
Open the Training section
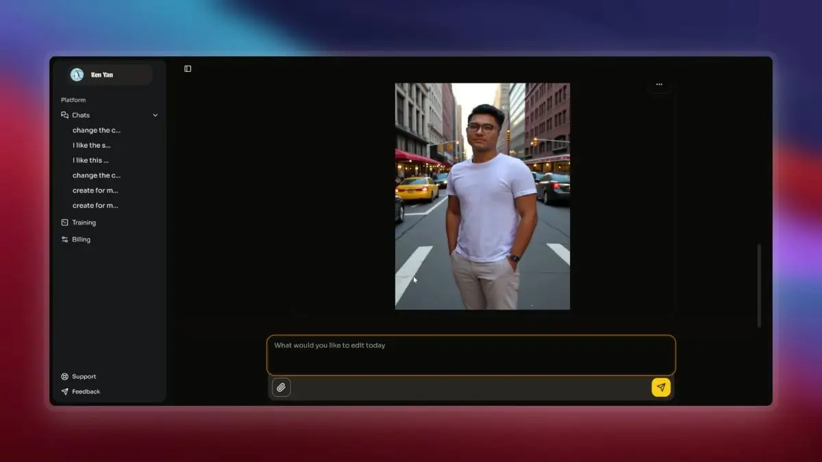[x=84, y=222]
